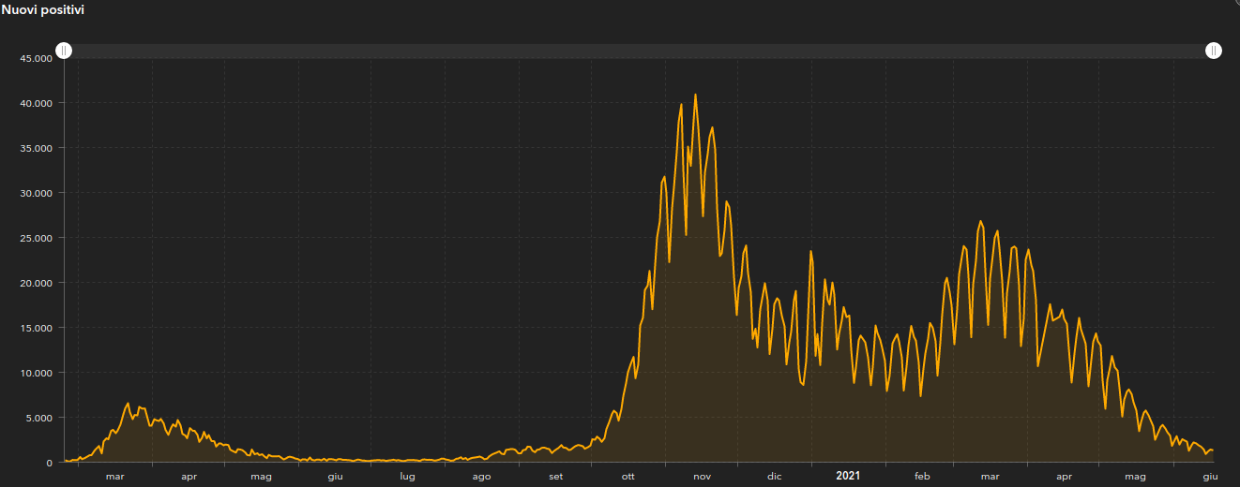Click the 45.000 y-axis value
Screen dimensions: 1240x487
click(36, 58)
